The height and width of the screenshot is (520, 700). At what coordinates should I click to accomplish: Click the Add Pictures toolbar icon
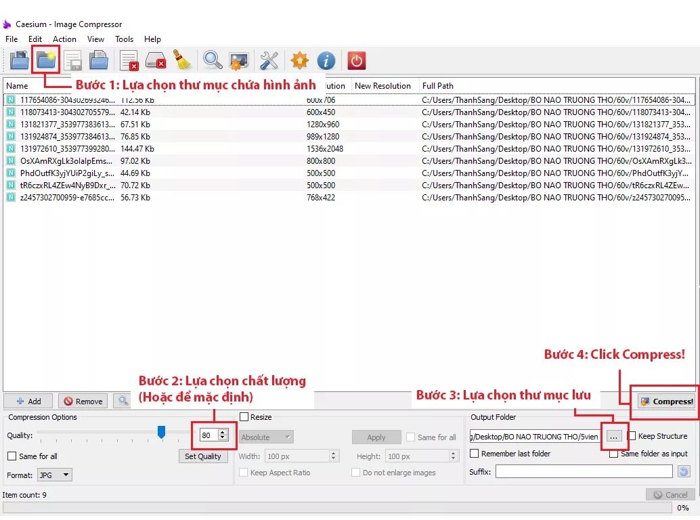coord(20,60)
